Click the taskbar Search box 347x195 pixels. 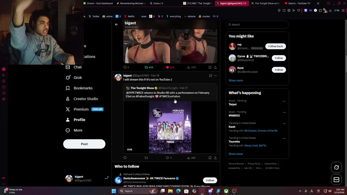(138, 191)
